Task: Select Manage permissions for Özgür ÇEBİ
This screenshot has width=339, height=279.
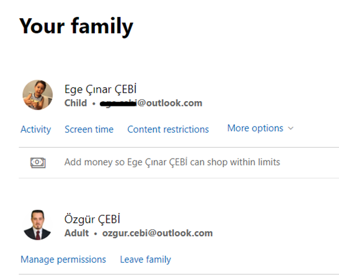Action: pyautogui.click(x=63, y=259)
